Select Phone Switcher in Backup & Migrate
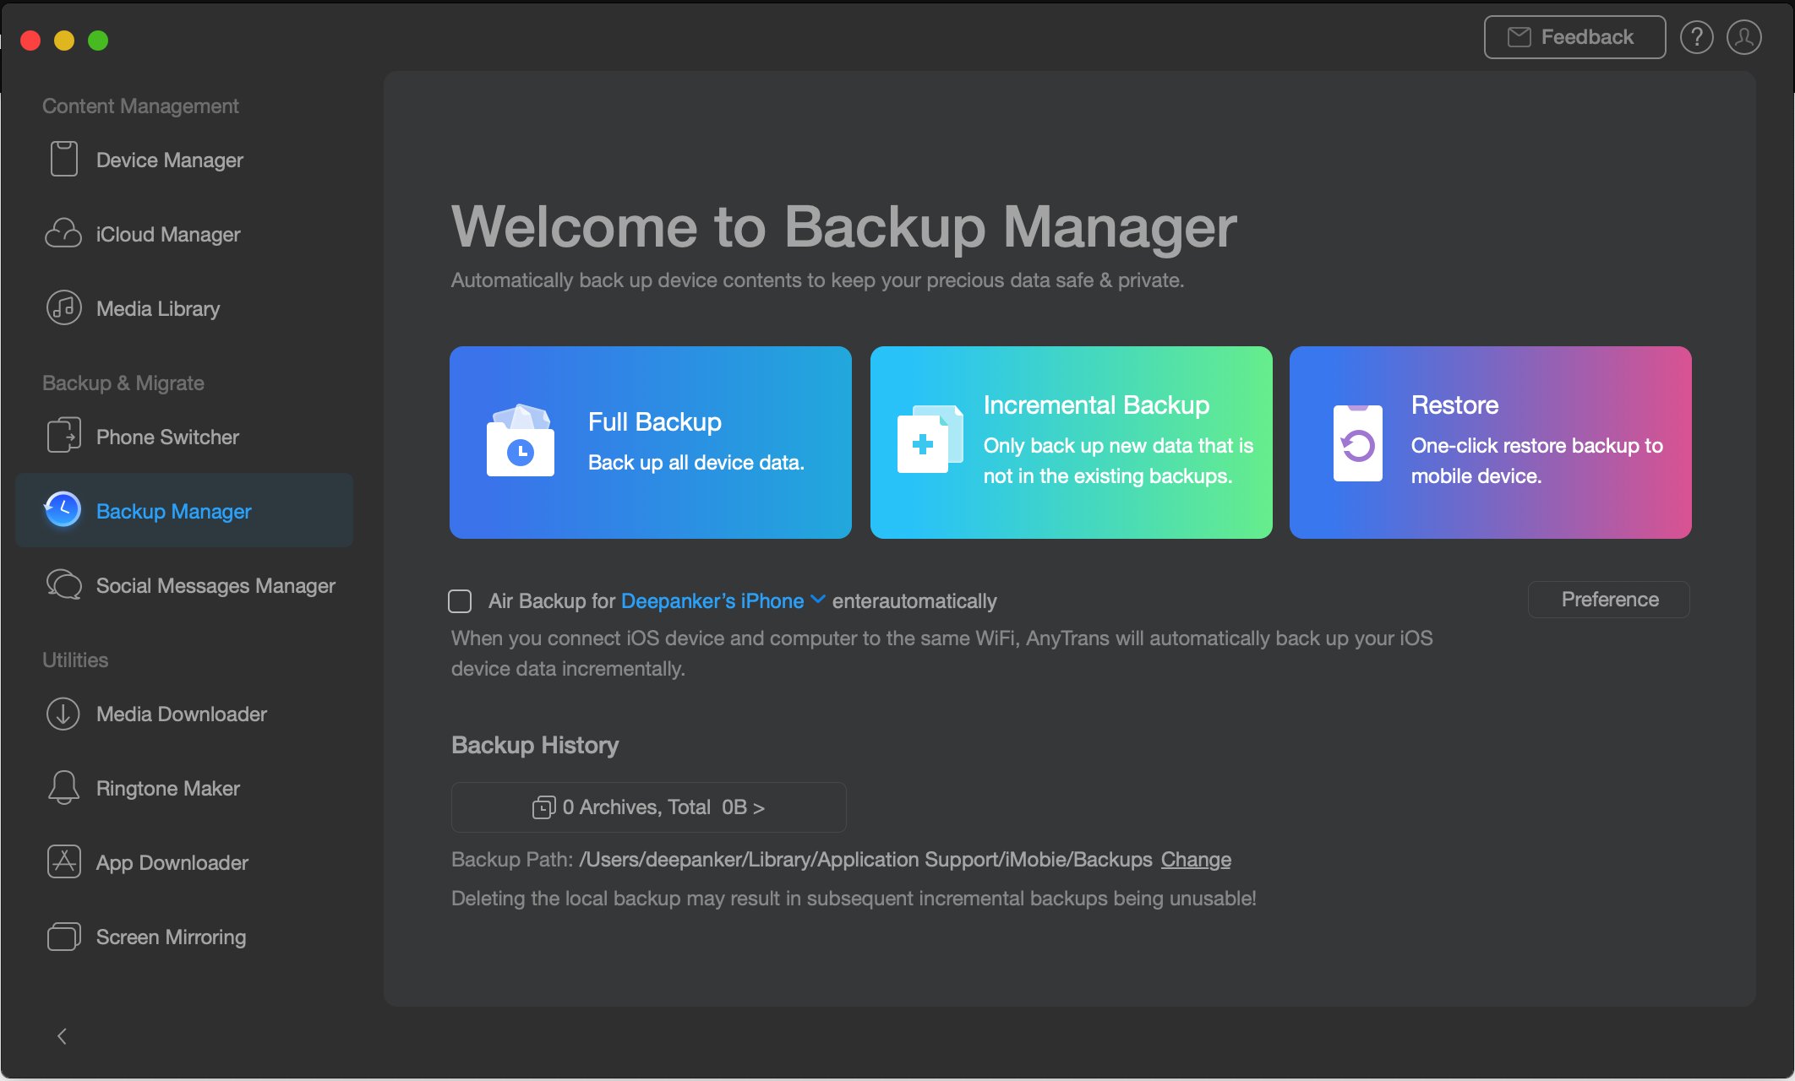1795x1081 pixels. (x=184, y=437)
